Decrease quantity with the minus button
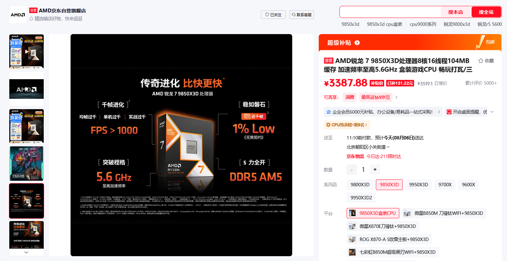 [x=351, y=169]
